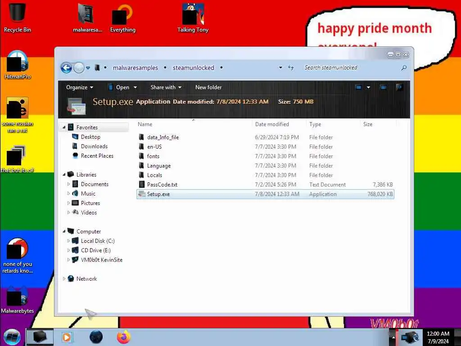Screen dimensions: 461x346
Task: Select the en-US folder
Action: (265, 147)
